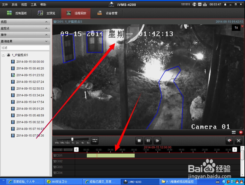The width and height of the screenshot is (245, 185).
Task: Select the 窗口02 timeline row
Action: click(146, 161)
